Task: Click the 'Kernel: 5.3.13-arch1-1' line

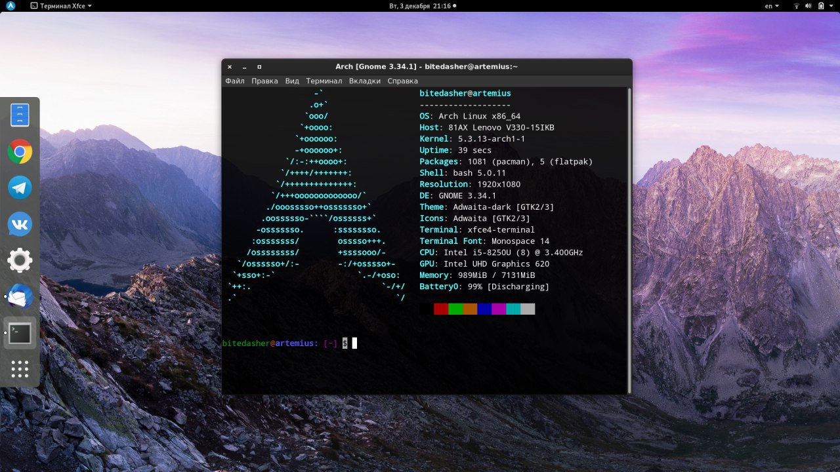Action: (x=472, y=139)
